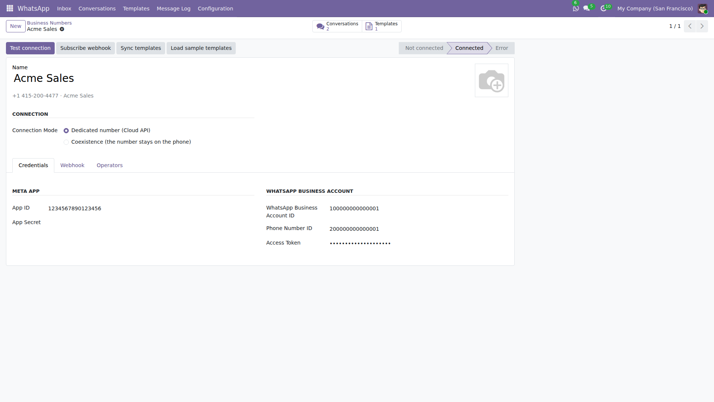Edit WhatsApp Business Account ID field
The image size is (714, 402).
click(x=419, y=208)
